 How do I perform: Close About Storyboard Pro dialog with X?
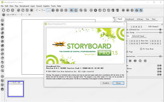(x=124, y=24)
